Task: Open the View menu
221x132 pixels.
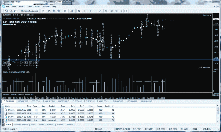Action: click(x=14, y=6)
